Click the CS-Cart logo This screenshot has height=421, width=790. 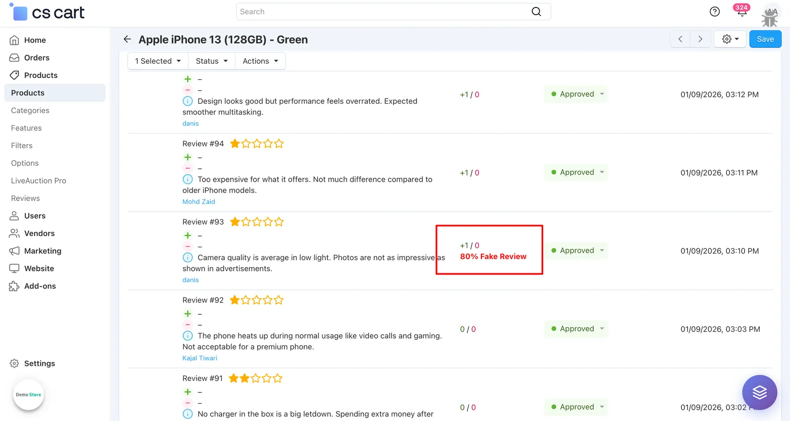[x=47, y=12]
